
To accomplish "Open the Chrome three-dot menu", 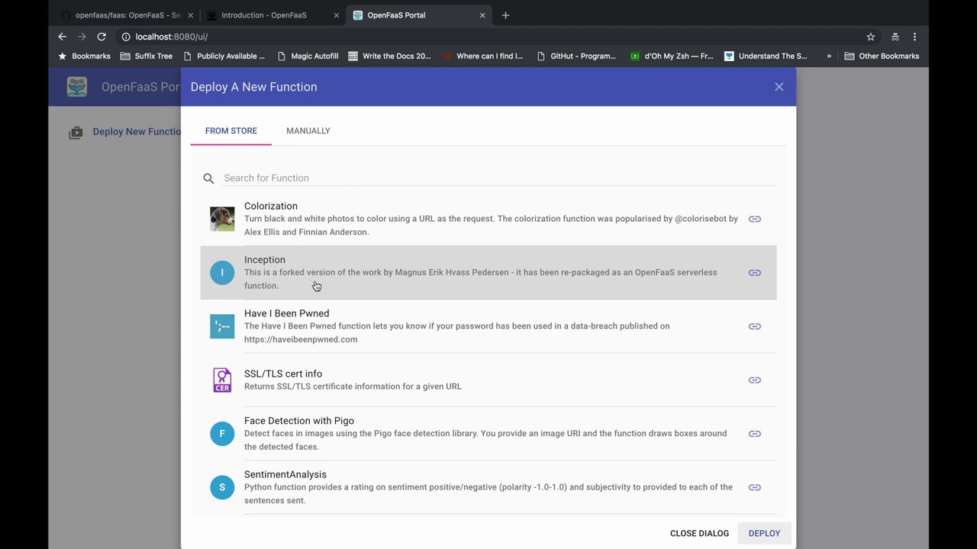I will click(x=914, y=37).
